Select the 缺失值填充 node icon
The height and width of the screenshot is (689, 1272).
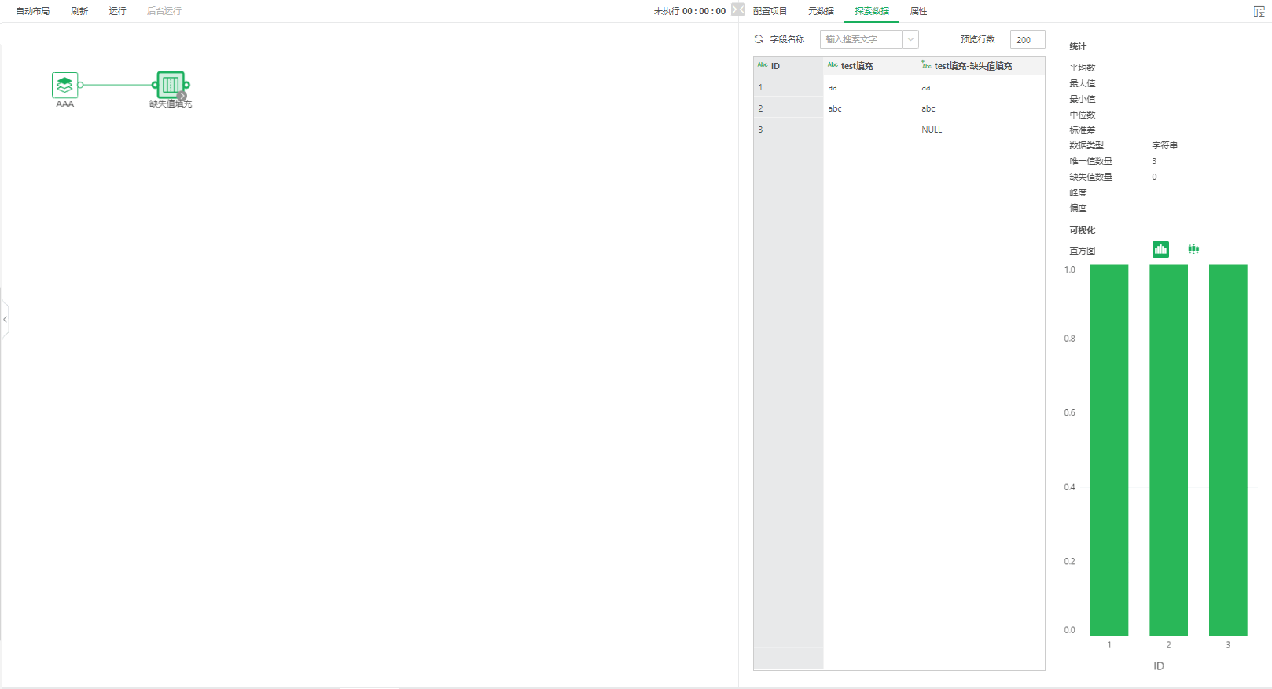[x=170, y=83]
